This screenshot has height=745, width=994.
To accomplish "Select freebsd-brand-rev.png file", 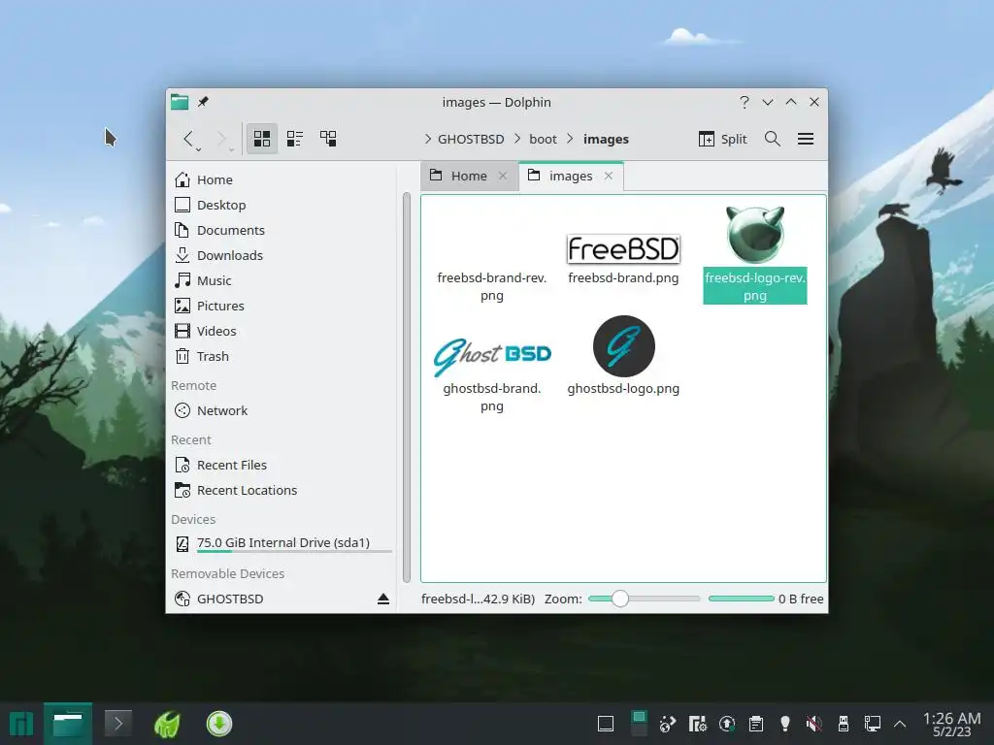I will tap(492, 286).
